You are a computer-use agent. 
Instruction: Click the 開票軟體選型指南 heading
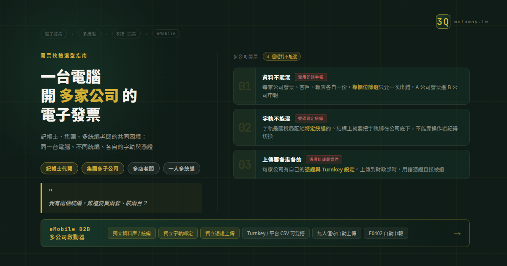[x=64, y=55]
